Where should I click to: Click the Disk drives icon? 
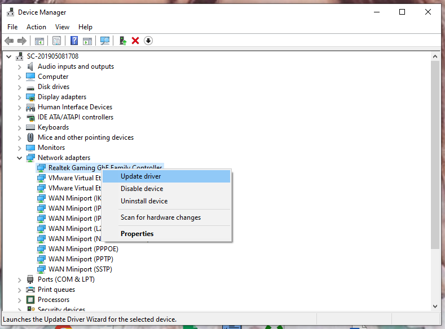coord(30,87)
